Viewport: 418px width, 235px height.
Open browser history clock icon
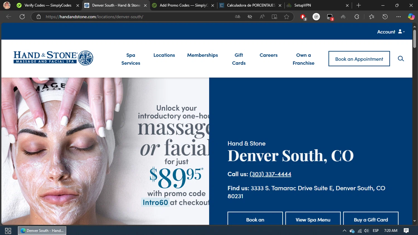[x=385, y=17]
